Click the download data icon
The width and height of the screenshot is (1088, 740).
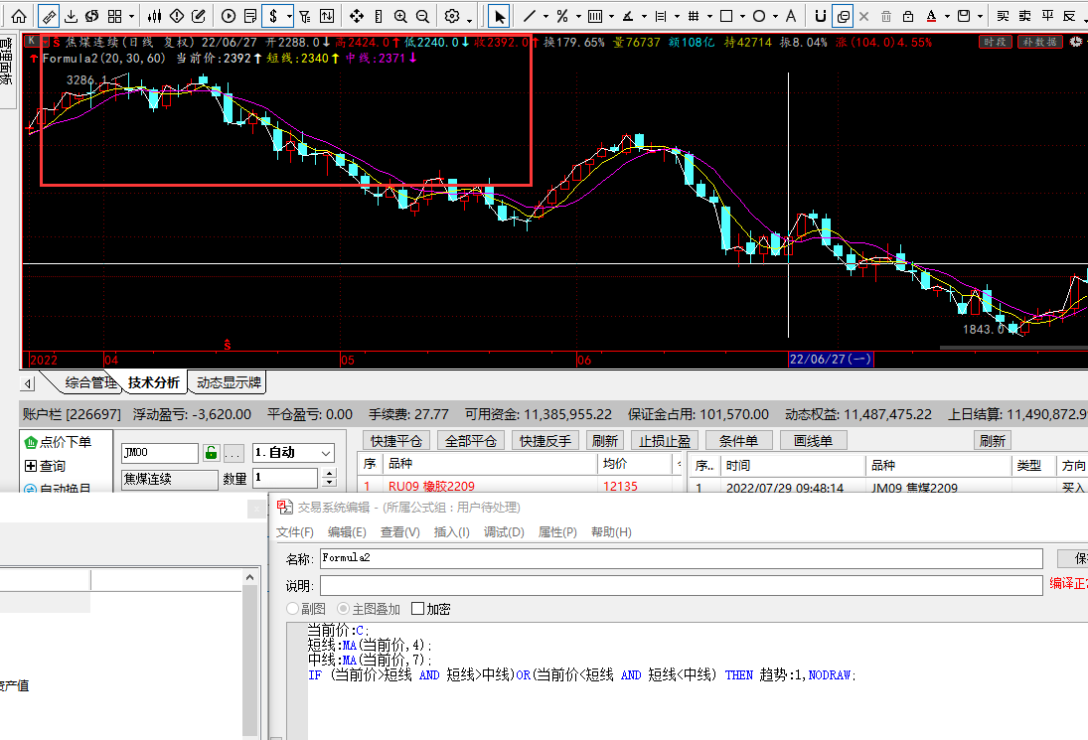pos(71,15)
